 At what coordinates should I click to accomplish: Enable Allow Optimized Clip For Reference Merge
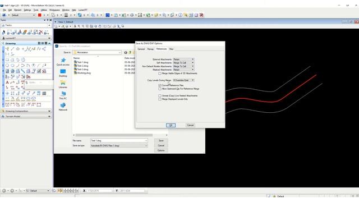point(160,89)
